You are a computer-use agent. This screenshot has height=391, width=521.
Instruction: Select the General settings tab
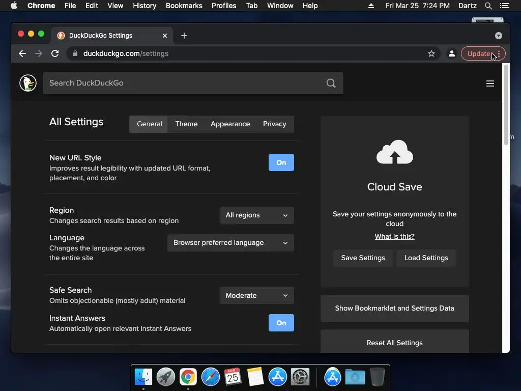(150, 124)
